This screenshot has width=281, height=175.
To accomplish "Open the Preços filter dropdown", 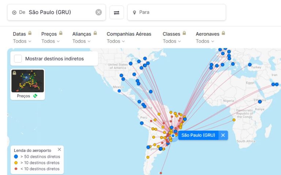I will click(50, 41).
